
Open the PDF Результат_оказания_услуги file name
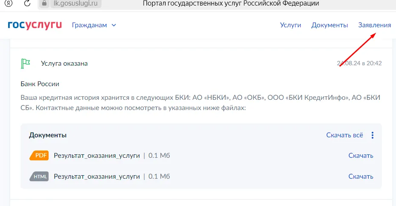(97, 155)
